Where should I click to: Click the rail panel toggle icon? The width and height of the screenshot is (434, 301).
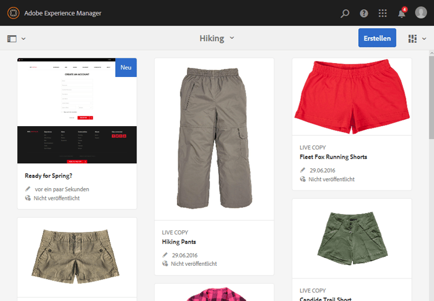(x=12, y=39)
